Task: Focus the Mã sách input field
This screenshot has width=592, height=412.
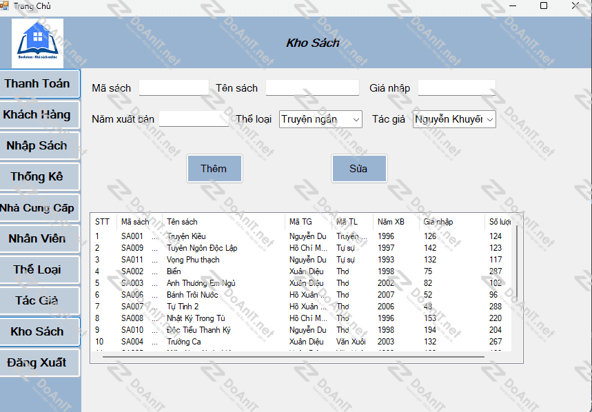Action: (x=174, y=87)
